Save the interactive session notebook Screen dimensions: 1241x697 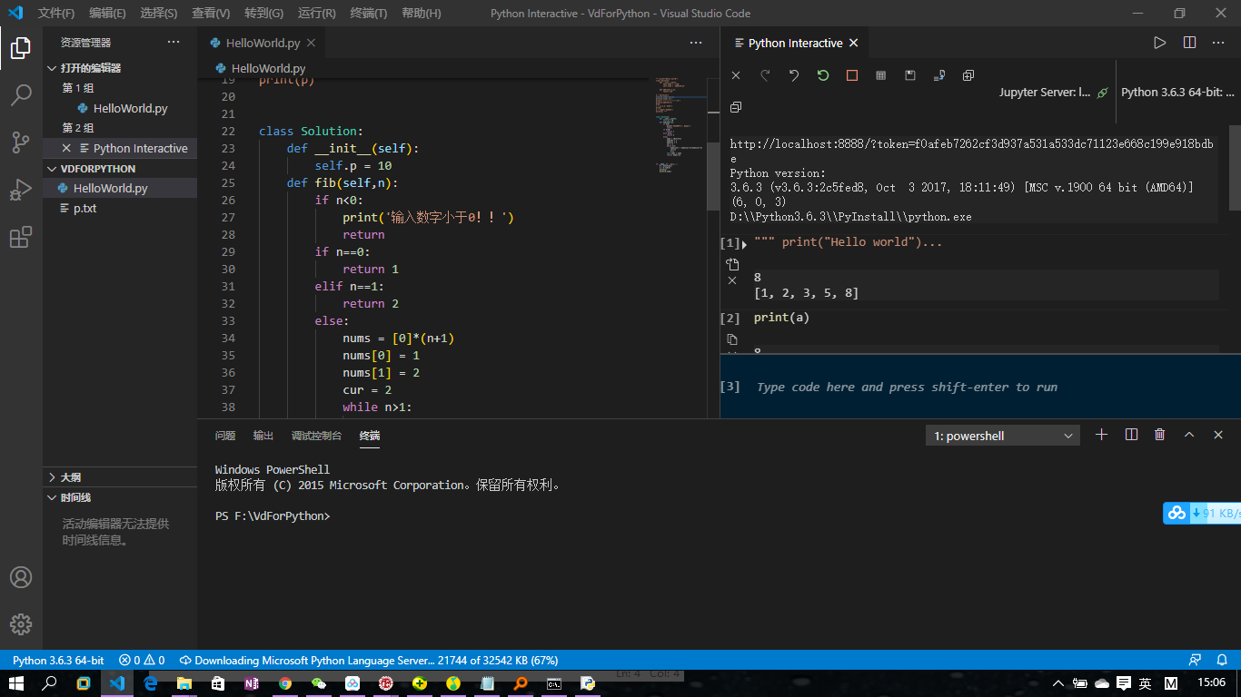coord(909,75)
